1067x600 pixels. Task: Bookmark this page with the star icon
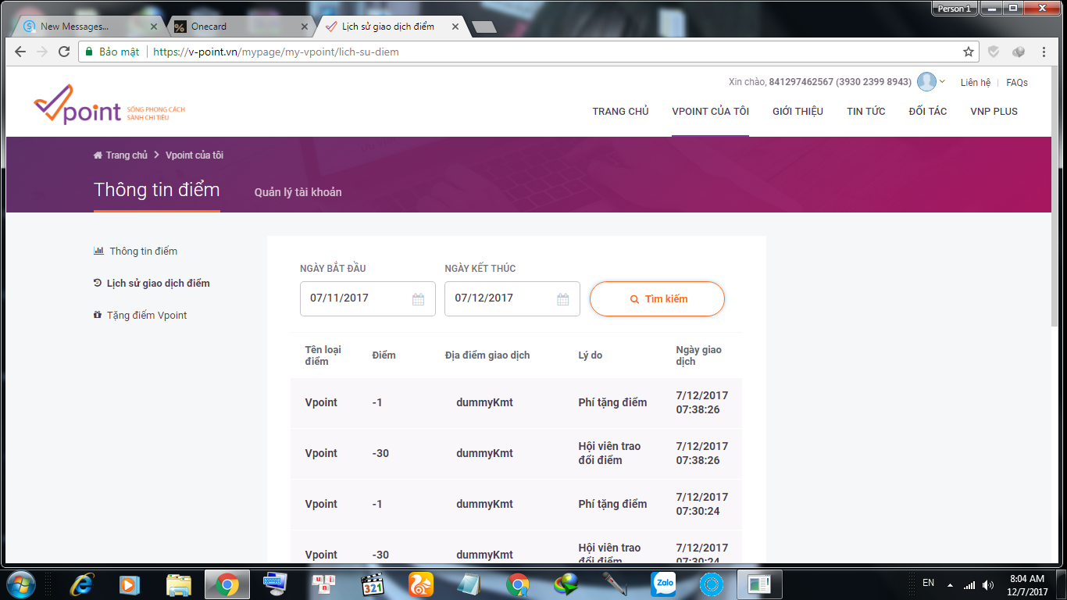[x=969, y=52]
